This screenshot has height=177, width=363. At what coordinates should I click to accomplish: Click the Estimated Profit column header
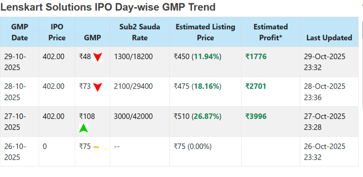coord(270,32)
